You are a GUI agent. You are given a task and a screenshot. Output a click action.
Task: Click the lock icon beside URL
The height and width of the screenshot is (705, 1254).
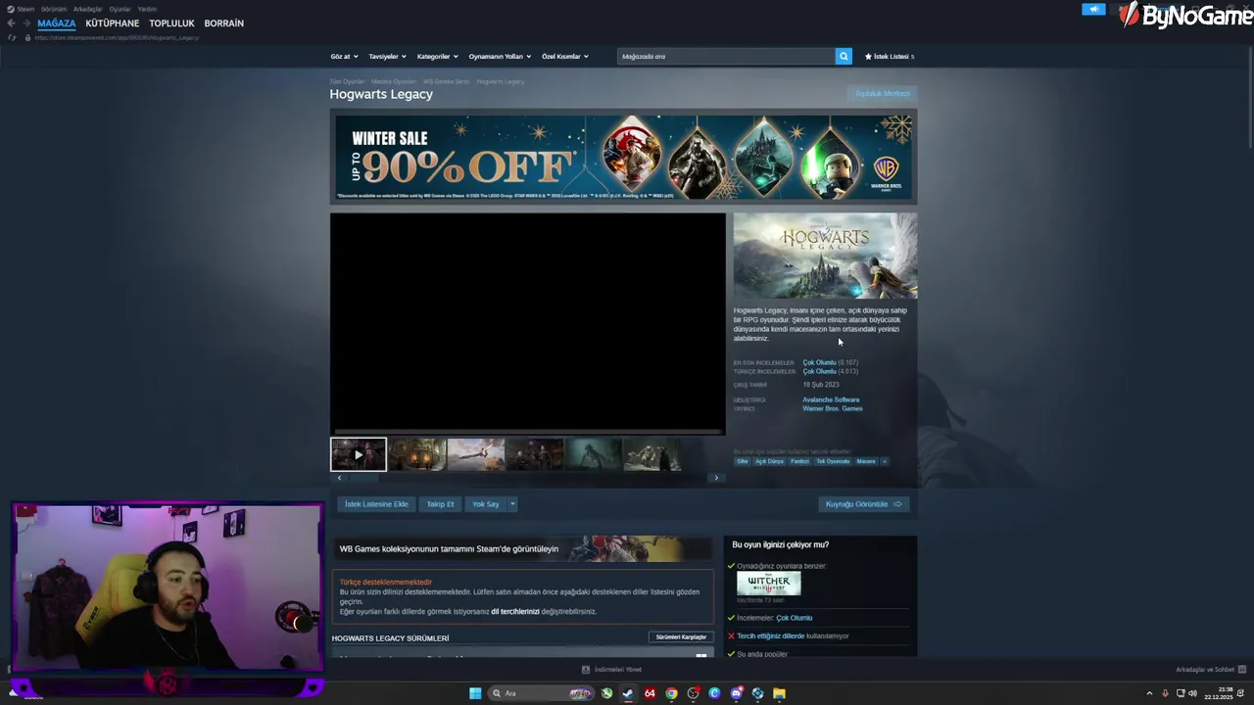coord(27,37)
